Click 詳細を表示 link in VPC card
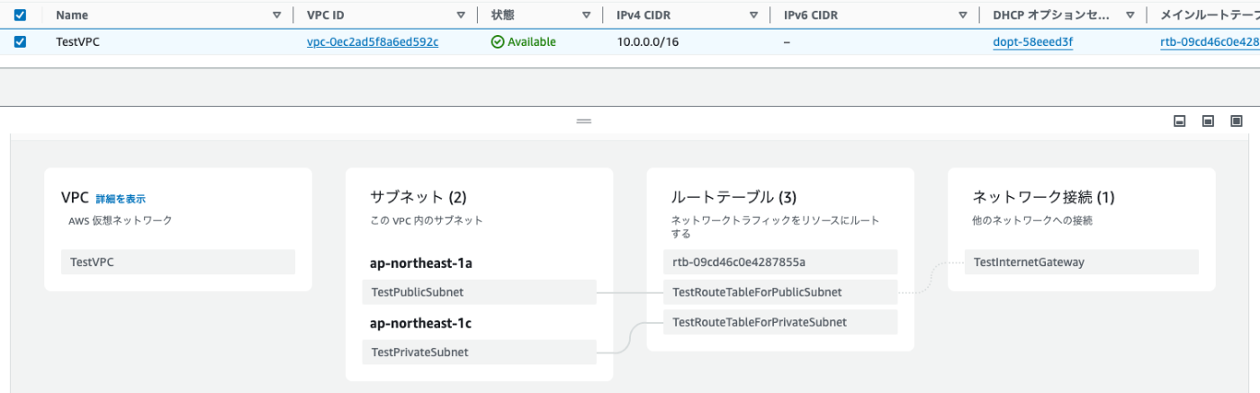The height and width of the screenshot is (393, 1260). pos(121,199)
